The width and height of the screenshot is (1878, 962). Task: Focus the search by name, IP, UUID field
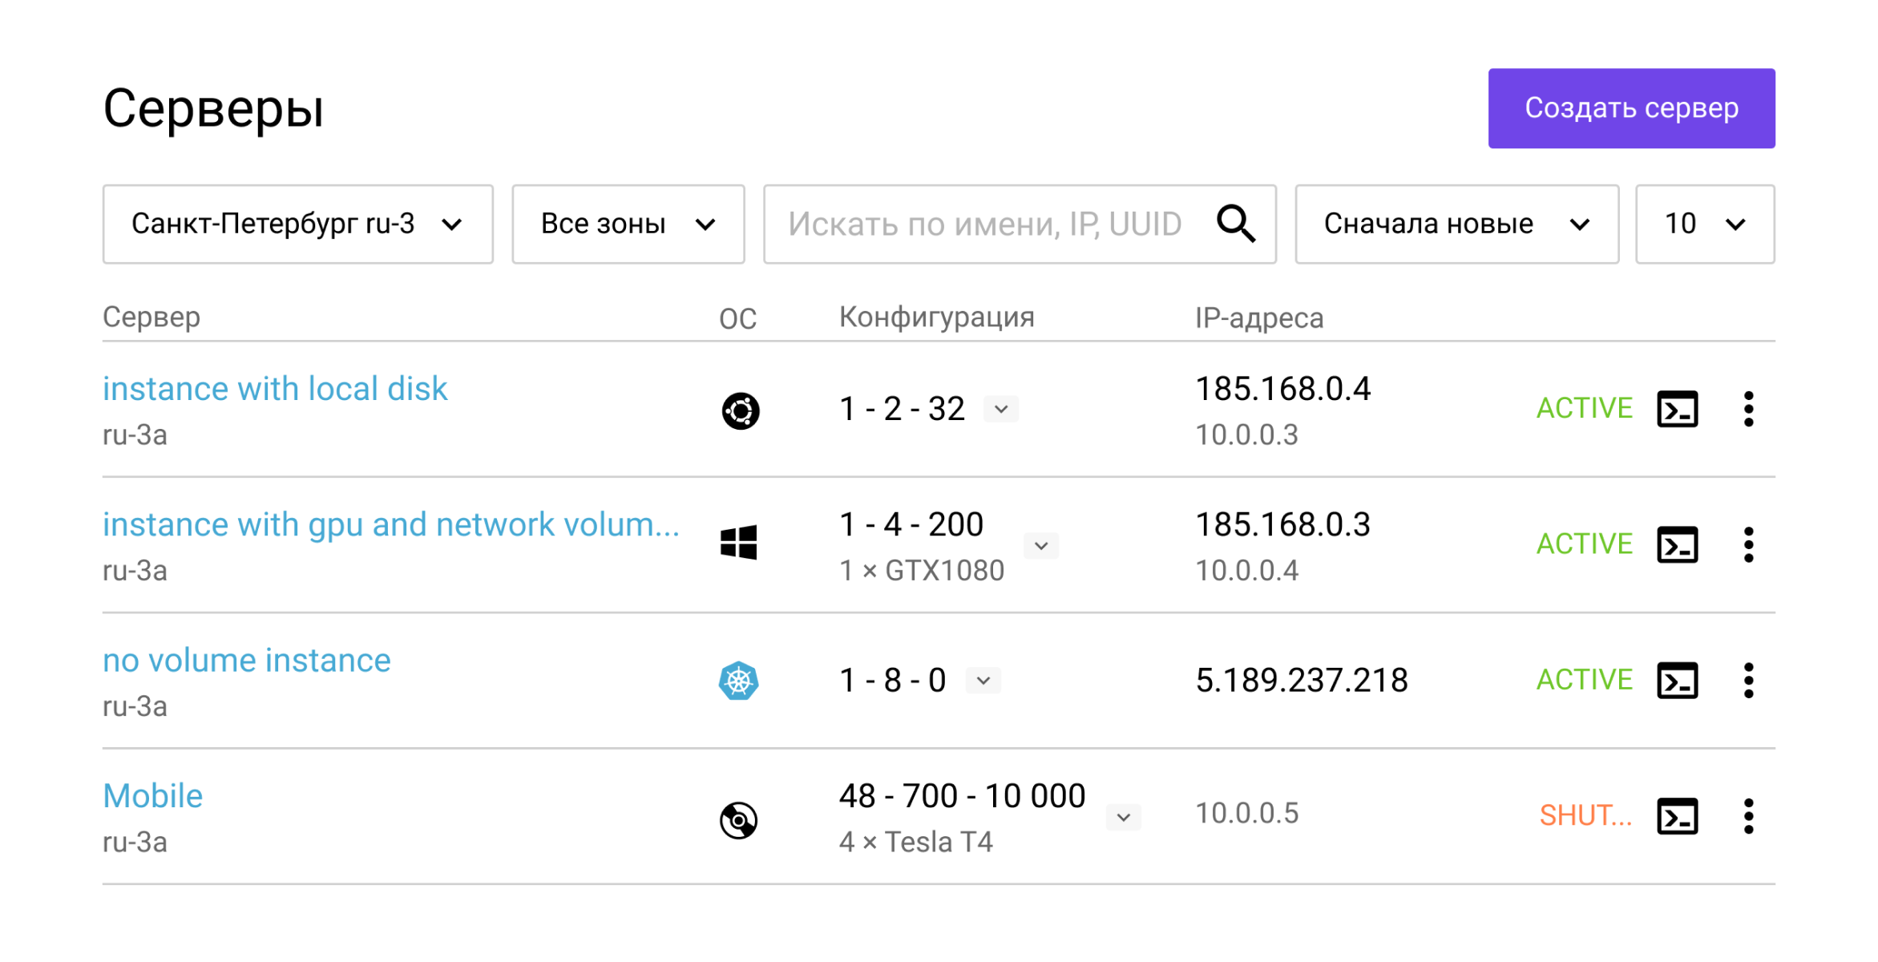coord(986,224)
